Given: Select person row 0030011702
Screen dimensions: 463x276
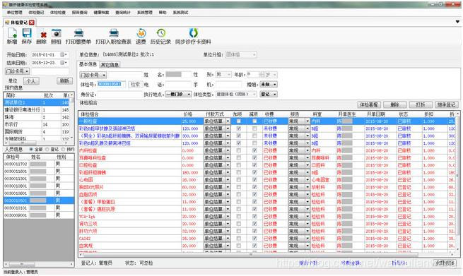Looking at the screenshot, I should coord(39,164).
